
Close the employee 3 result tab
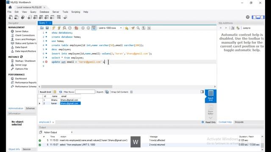(x=53, y=122)
